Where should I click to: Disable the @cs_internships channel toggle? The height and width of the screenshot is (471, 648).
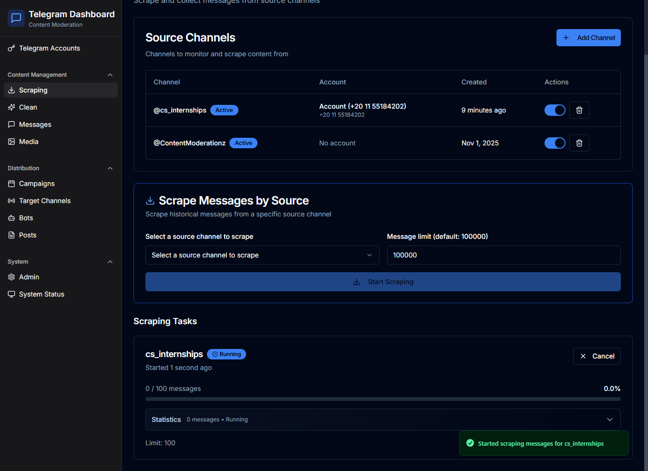click(555, 110)
